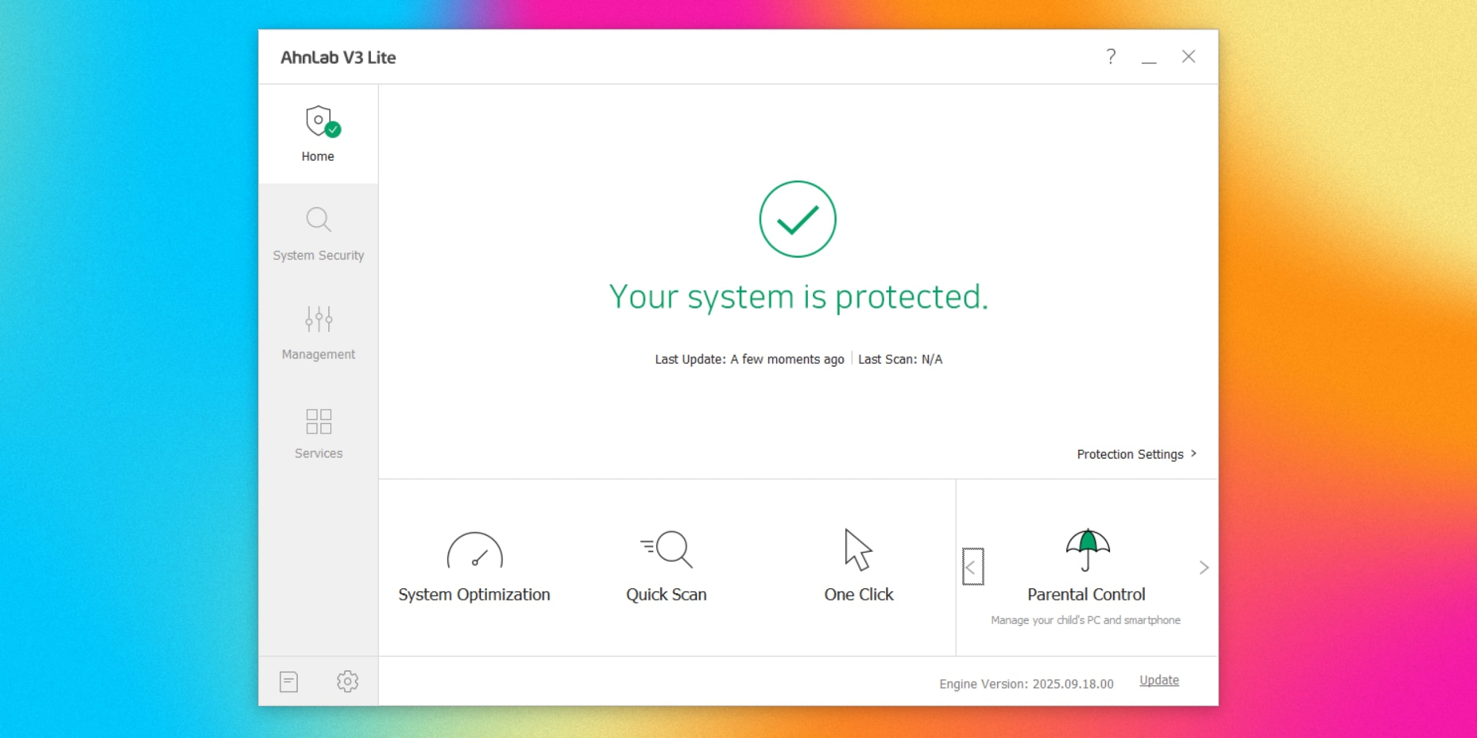This screenshot has height=738, width=1477.
Task: Click the Update link
Action: (1159, 680)
